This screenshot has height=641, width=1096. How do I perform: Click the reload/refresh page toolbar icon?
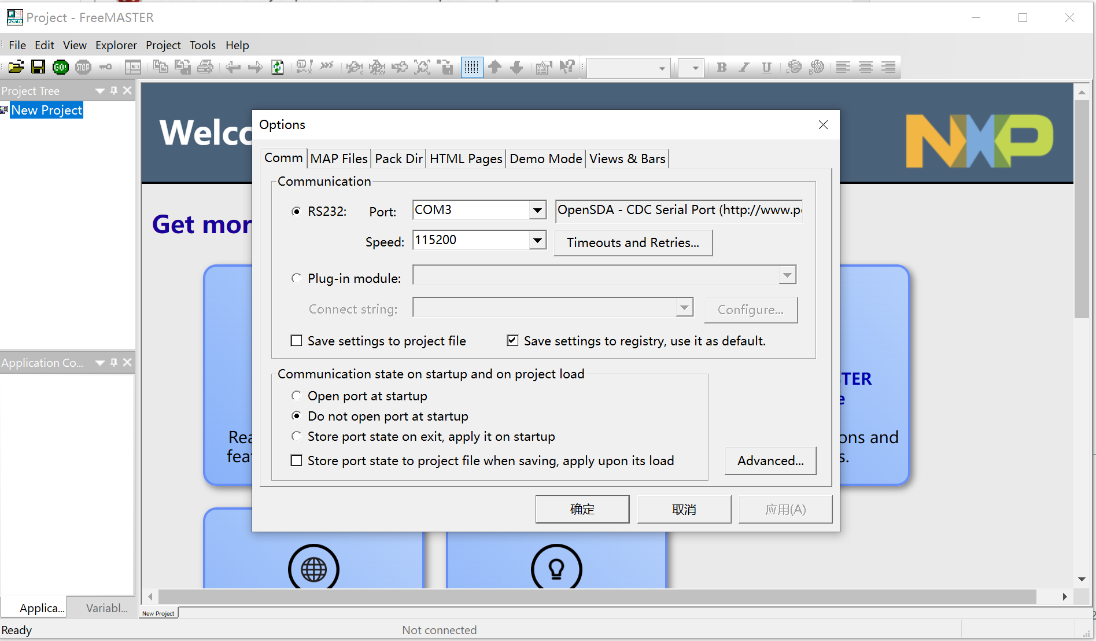(278, 67)
